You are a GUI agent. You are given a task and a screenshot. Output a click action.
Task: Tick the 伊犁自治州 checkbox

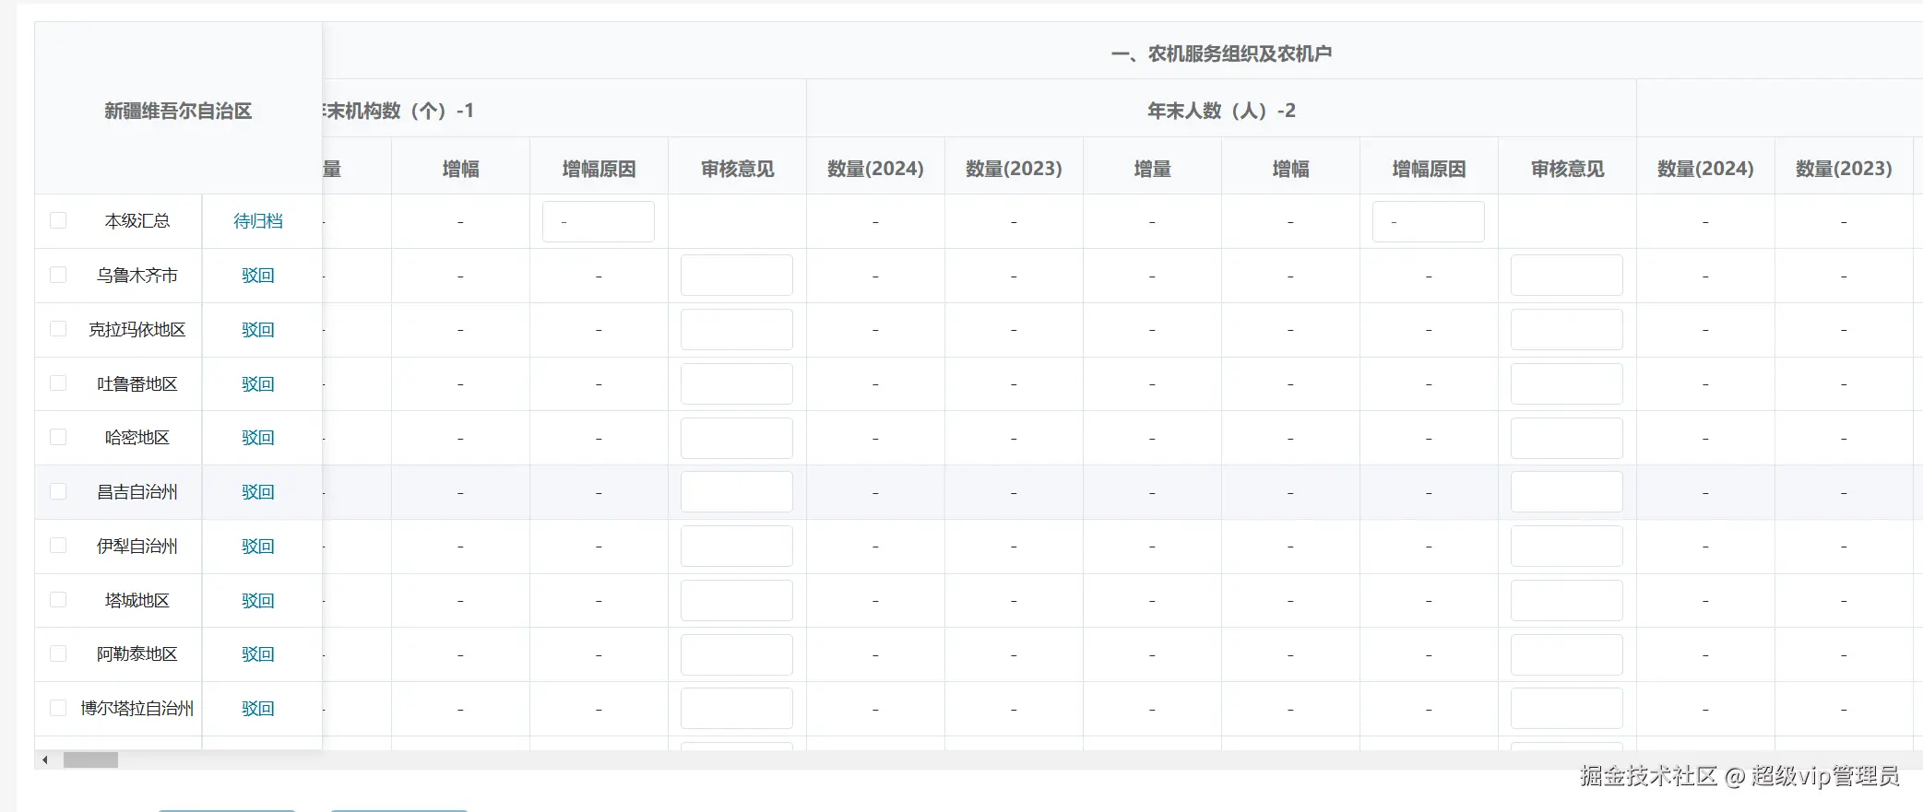[x=58, y=546]
